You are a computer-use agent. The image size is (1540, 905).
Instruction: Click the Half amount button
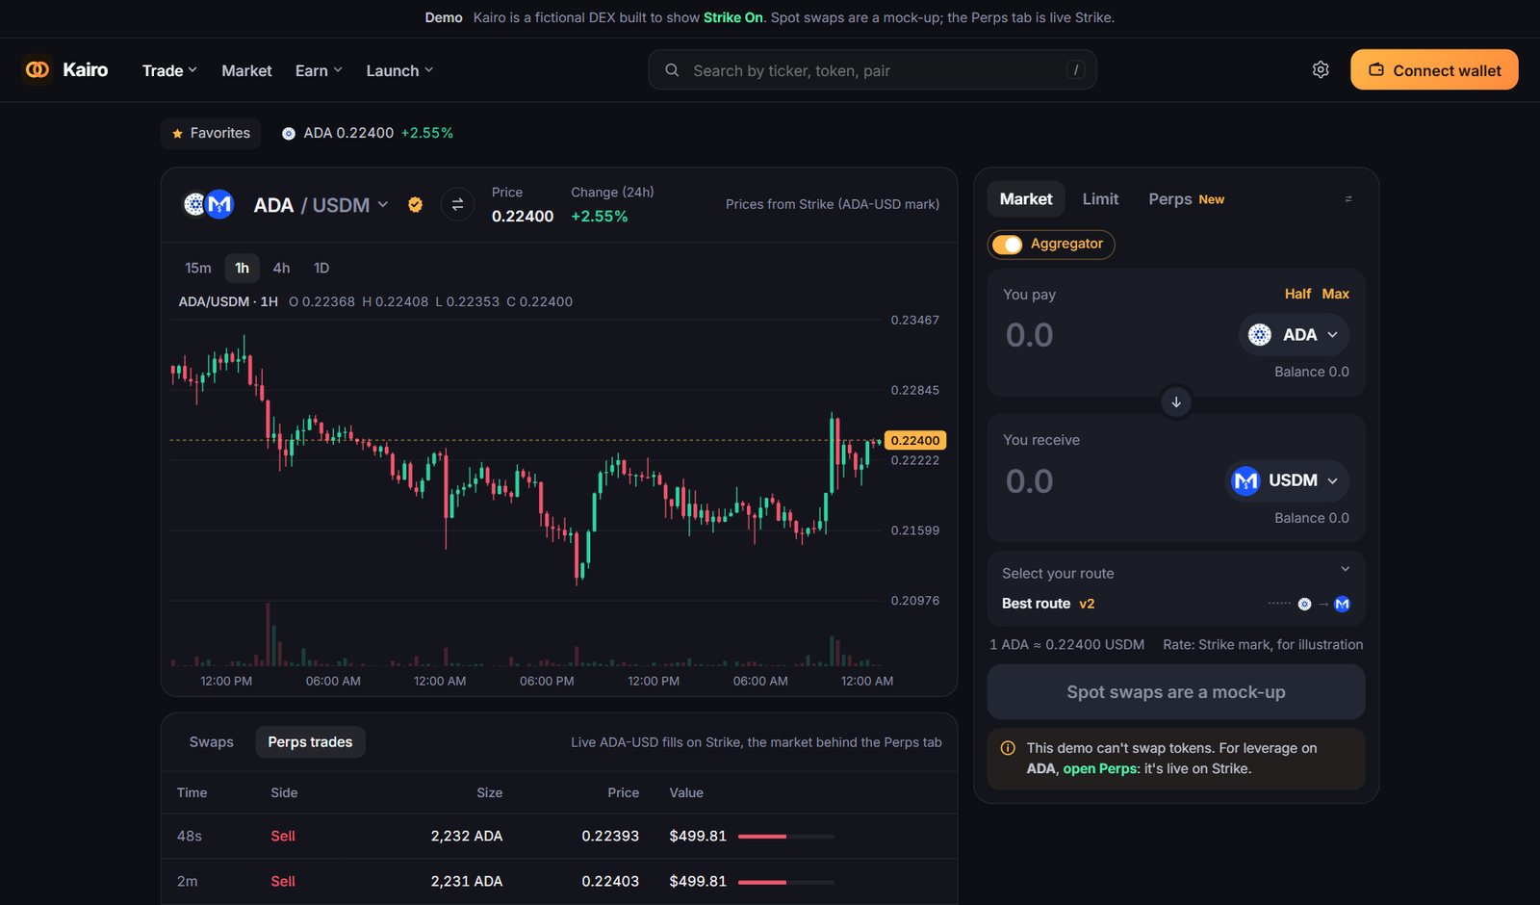[1297, 294]
